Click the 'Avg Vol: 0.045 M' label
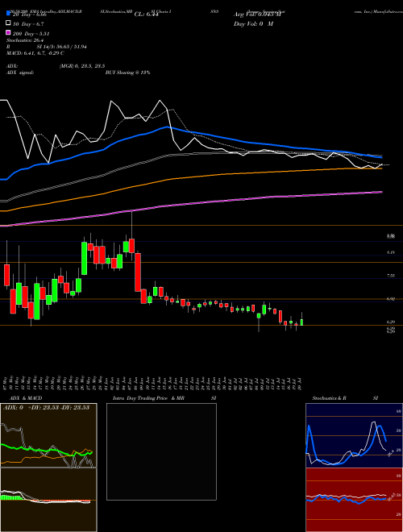Viewport: 403px width, 532px height. [257, 15]
